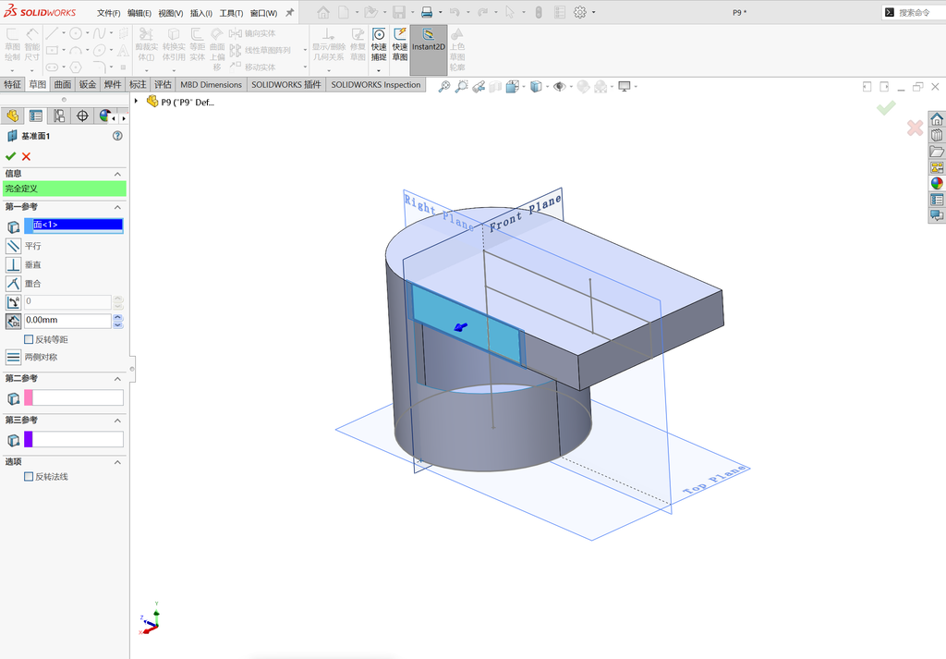Open the SOLIDWORKS Forum chat icon
The image size is (946, 659).
937,214
